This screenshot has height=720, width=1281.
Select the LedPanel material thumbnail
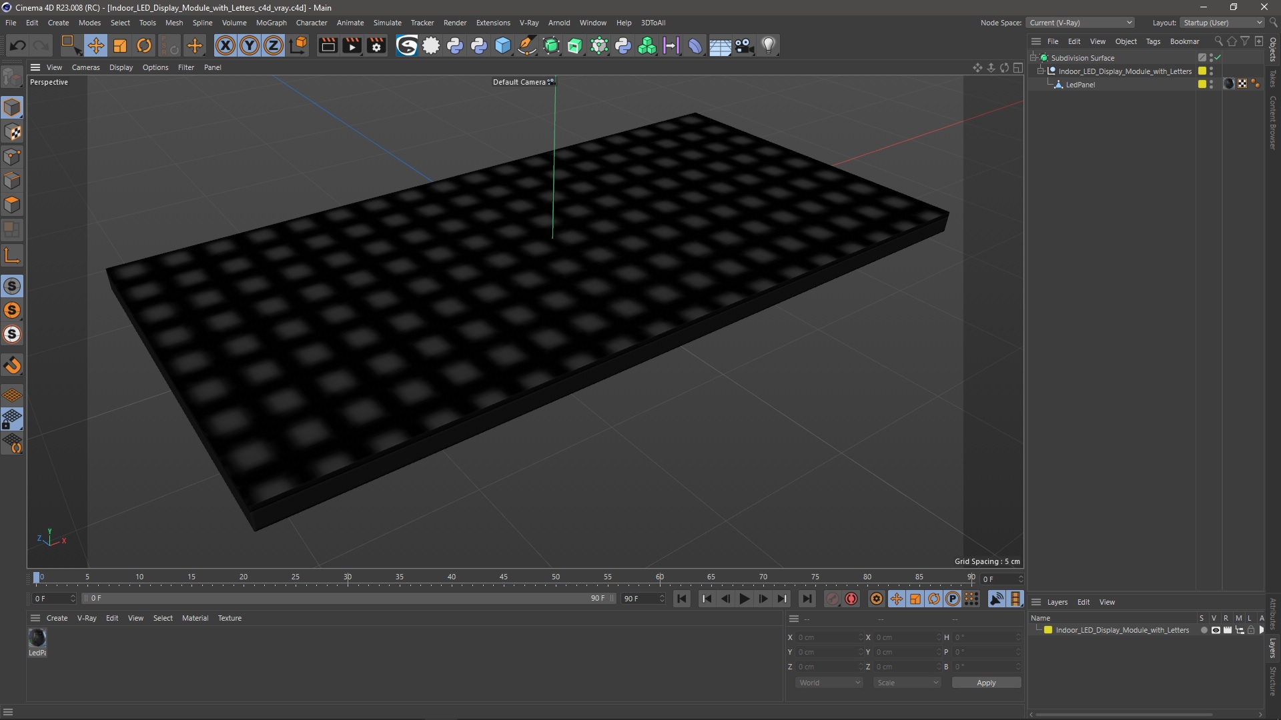click(x=37, y=638)
